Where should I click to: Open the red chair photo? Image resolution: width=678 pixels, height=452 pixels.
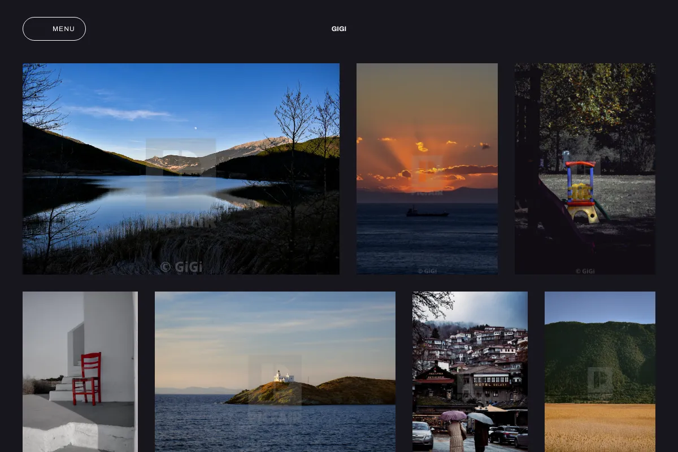pyautogui.click(x=80, y=372)
